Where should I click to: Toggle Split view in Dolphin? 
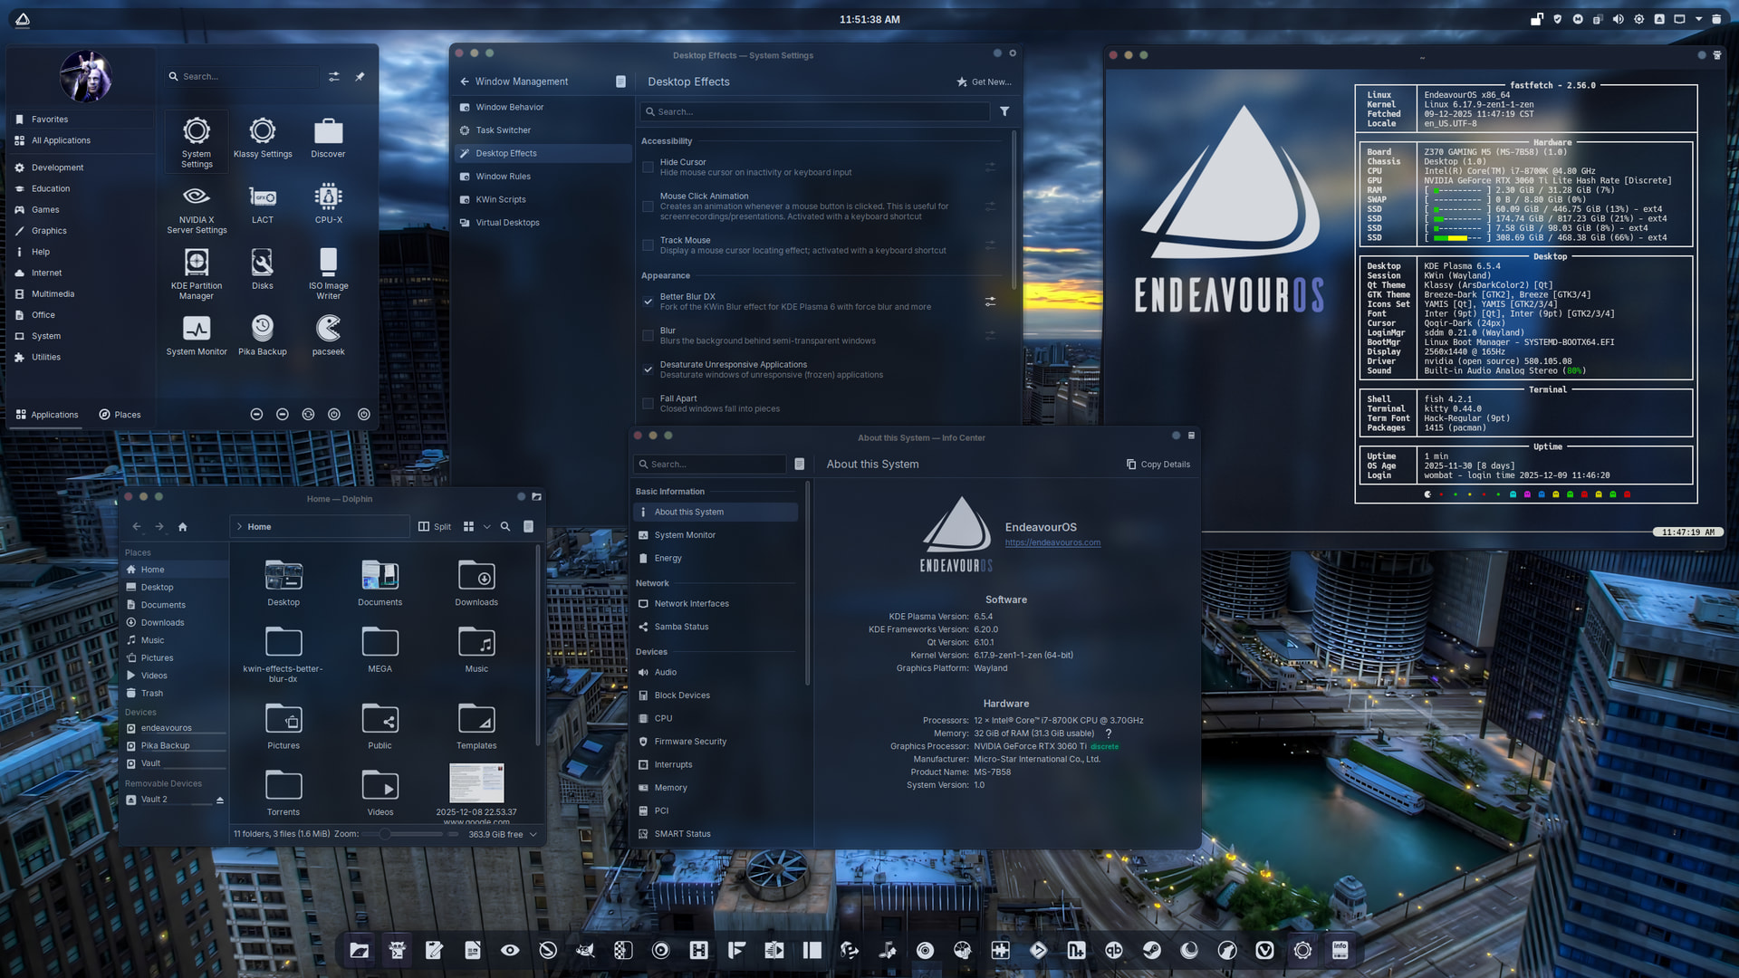pos(435,527)
